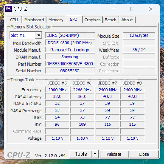Click the Module Manuf. label
The height and width of the screenshot is (164, 164).
[28, 50]
